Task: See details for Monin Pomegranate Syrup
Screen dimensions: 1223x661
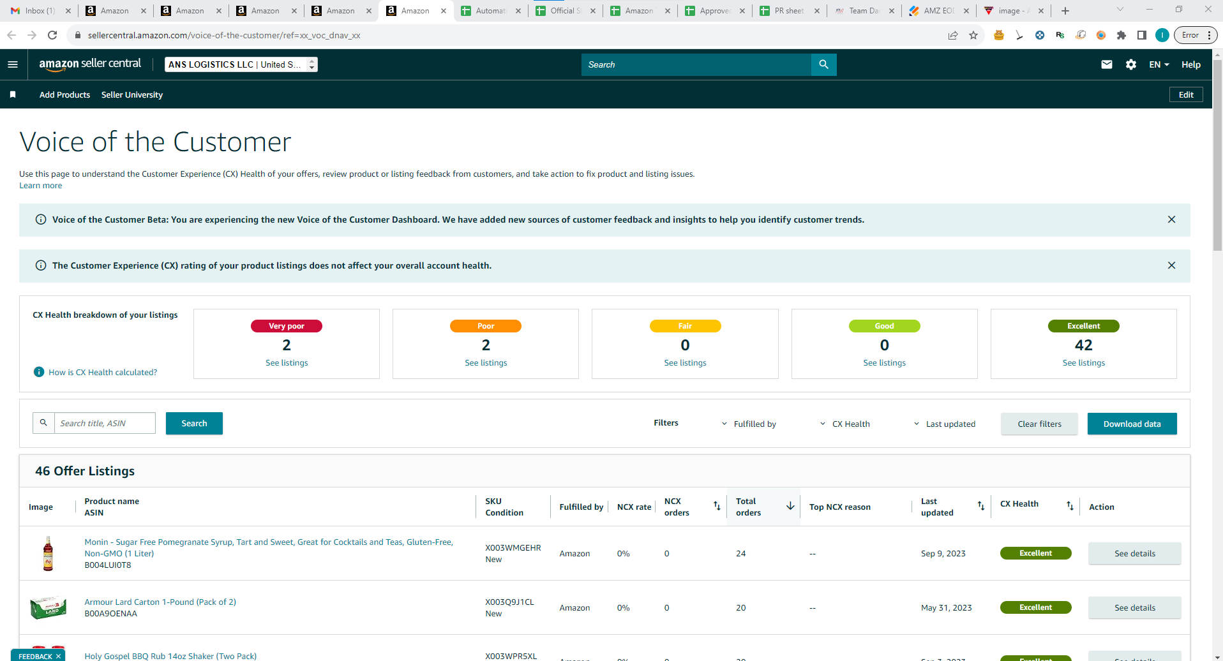Action: [x=1134, y=553]
